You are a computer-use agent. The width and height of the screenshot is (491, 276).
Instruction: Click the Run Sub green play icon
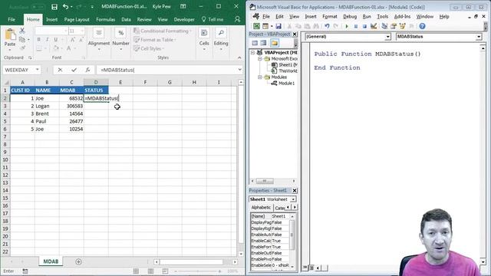(347, 26)
